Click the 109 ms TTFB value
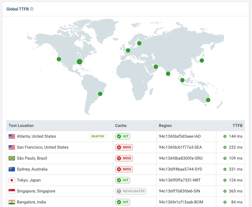Image resolution: width=252 pixels, height=207 pixels. tap(236, 158)
